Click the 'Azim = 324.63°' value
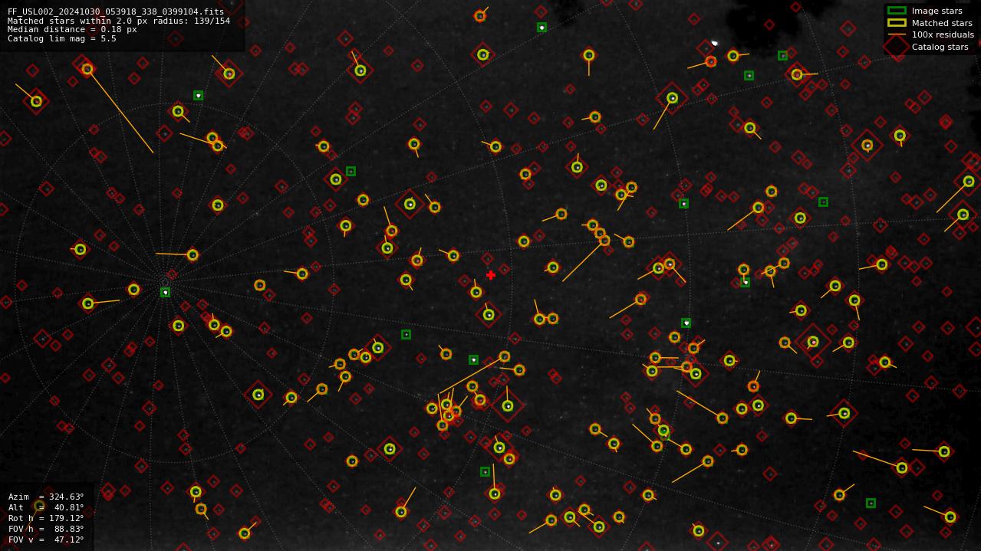981x551 pixels. pos(46,497)
